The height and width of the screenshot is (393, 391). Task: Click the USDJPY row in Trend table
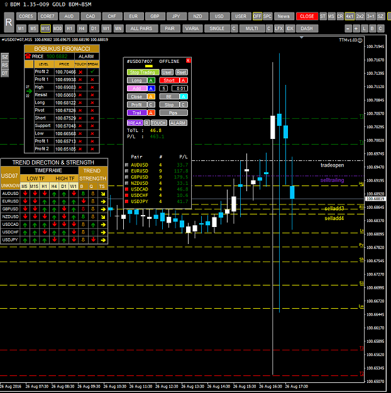point(54,240)
